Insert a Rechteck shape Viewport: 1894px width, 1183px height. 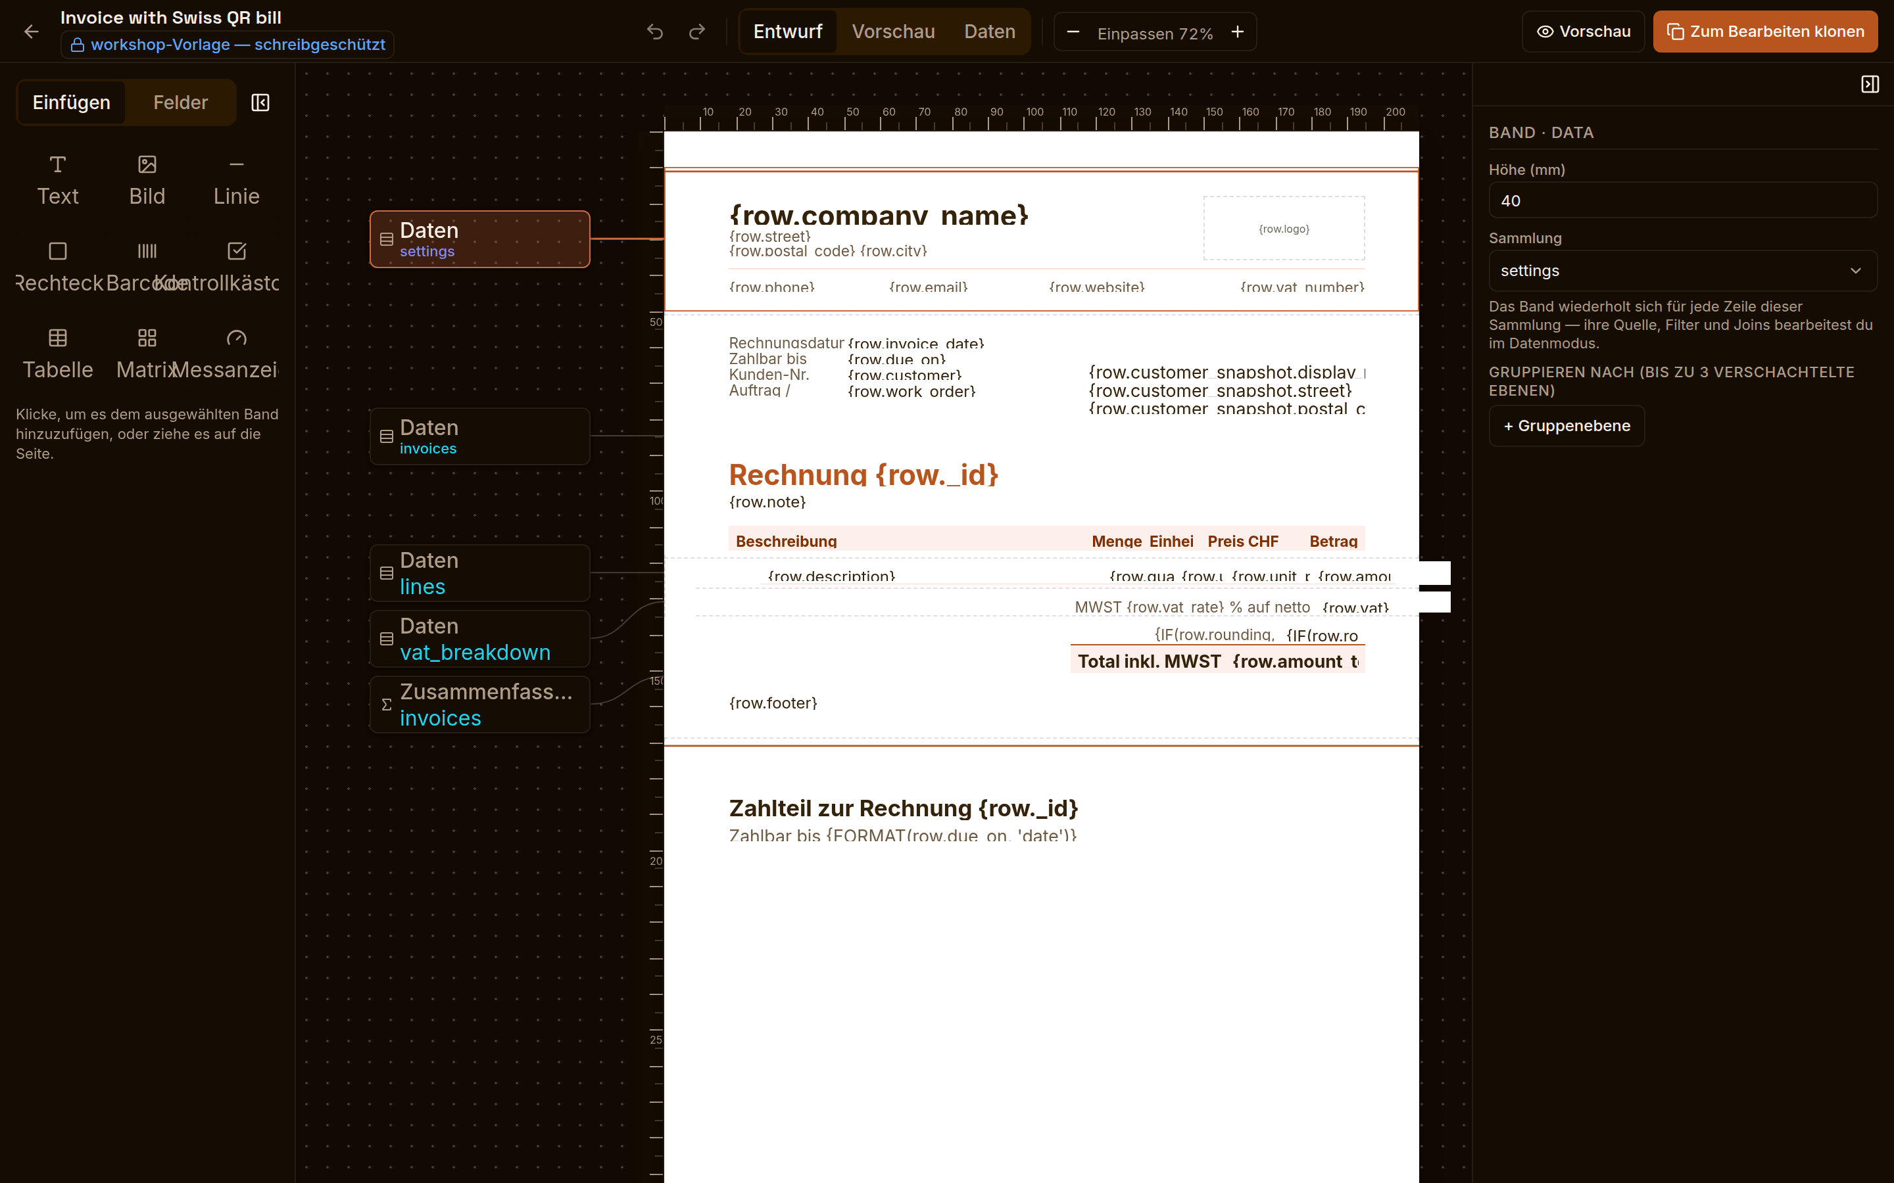pos(58,267)
